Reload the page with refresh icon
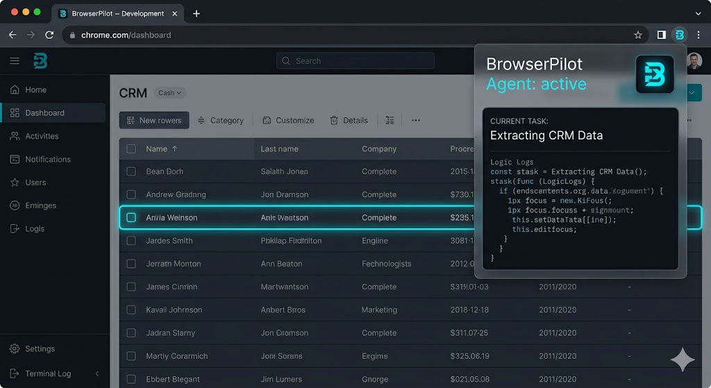The width and height of the screenshot is (711, 388). 49,35
